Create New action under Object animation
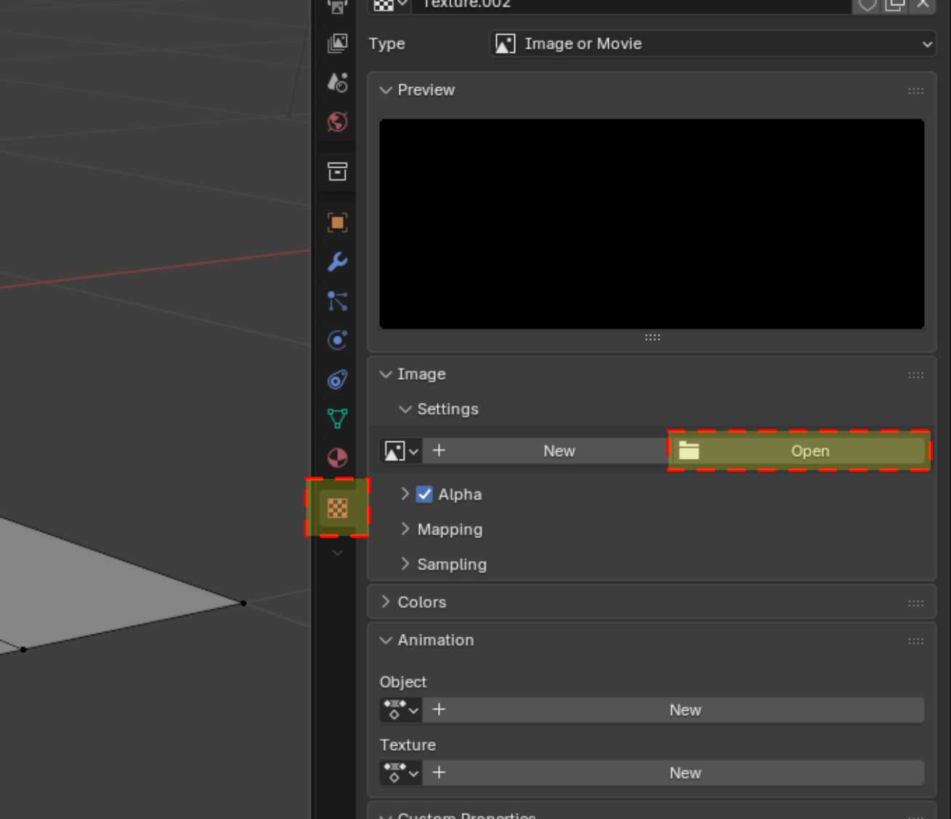951x819 pixels. coord(673,710)
